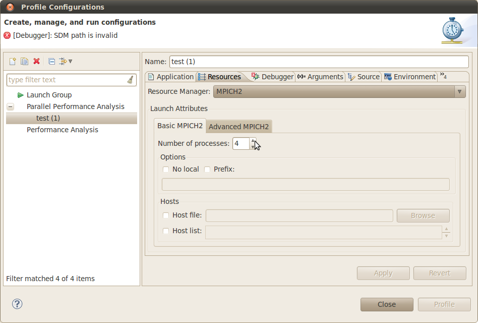Click the Number of processes field
478x323 pixels.
click(241, 144)
